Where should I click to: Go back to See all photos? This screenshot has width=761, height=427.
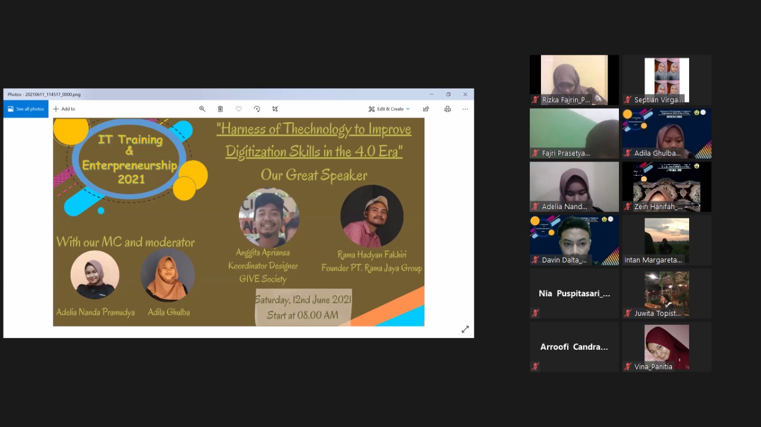[26, 109]
